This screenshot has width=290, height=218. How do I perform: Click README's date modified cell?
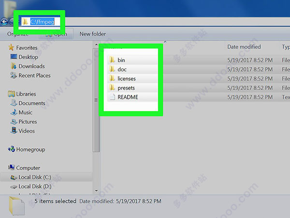(x=250, y=97)
